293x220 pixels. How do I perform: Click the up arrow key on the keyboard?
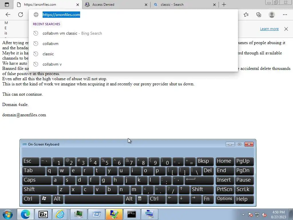pyautogui.click(x=184, y=190)
